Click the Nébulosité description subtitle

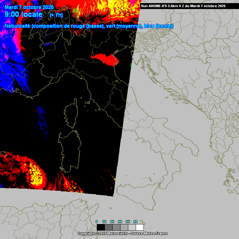(89, 26)
